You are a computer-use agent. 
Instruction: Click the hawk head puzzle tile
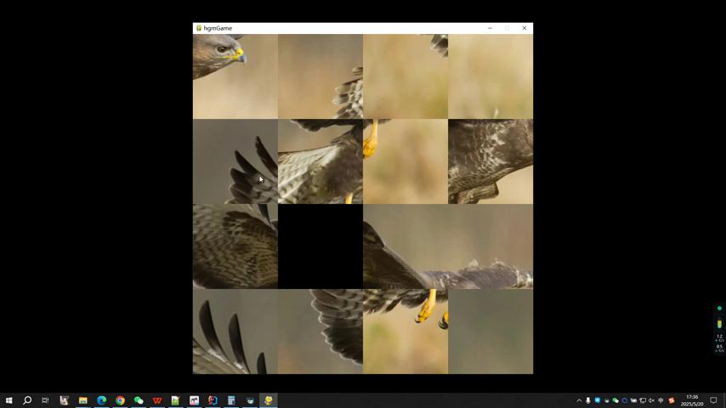coord(235,76)
